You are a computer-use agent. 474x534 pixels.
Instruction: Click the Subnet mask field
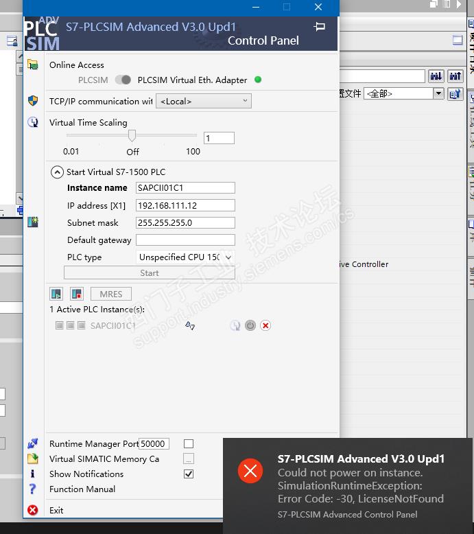click(185, 223)
